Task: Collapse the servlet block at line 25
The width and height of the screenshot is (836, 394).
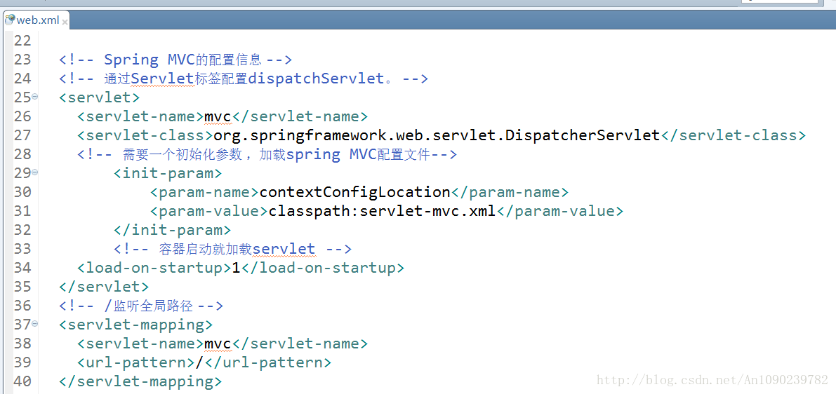Action: click(34, 97)
